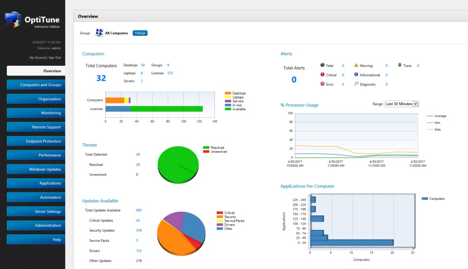Viewport: 468px width, 269px height.
Task: Click the OptiTune logo icon
Action: coord(13,19)
